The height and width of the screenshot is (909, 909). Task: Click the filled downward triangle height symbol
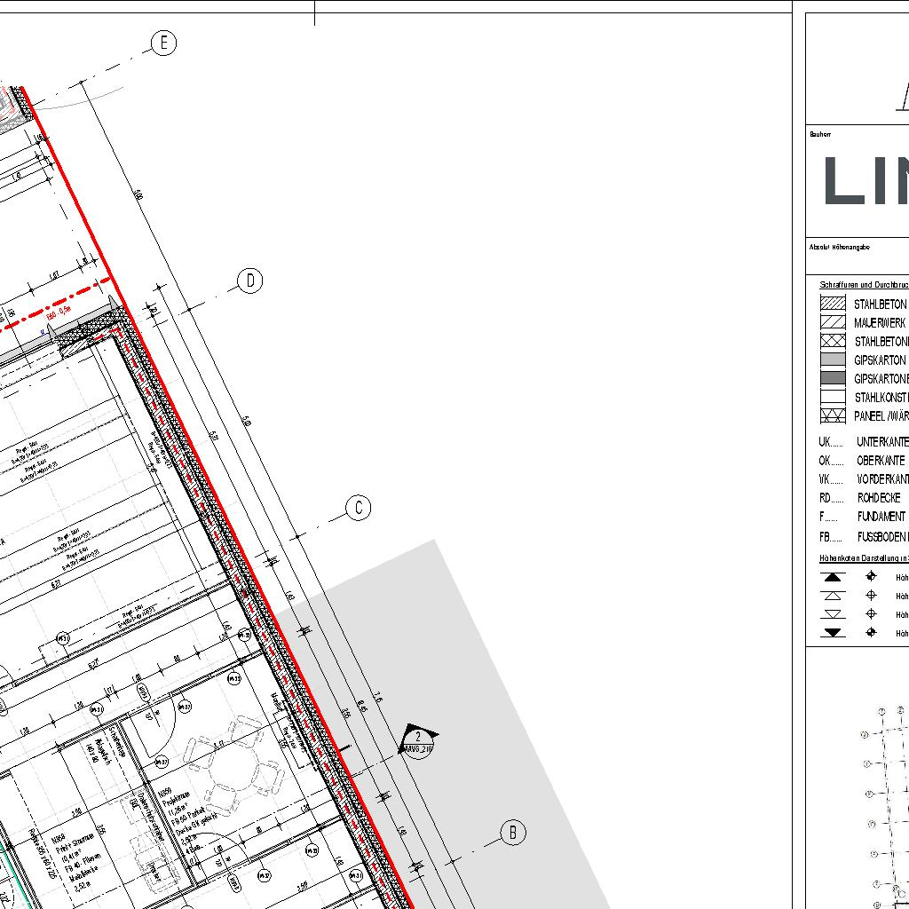pyautogui.click(x=833, y=632)
